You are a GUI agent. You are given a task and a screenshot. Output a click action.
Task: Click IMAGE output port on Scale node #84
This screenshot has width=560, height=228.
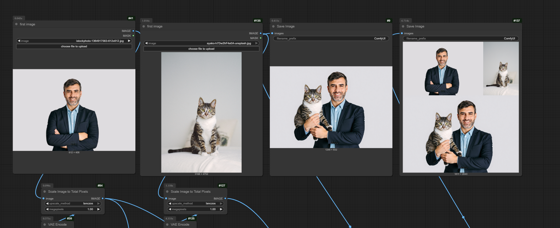coord(102,199)
